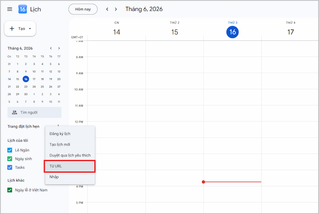Image resolution: width=319 pixels, height=214 pixels.
Task: Click the current time marker dot
Action: (x=203, y=182)
